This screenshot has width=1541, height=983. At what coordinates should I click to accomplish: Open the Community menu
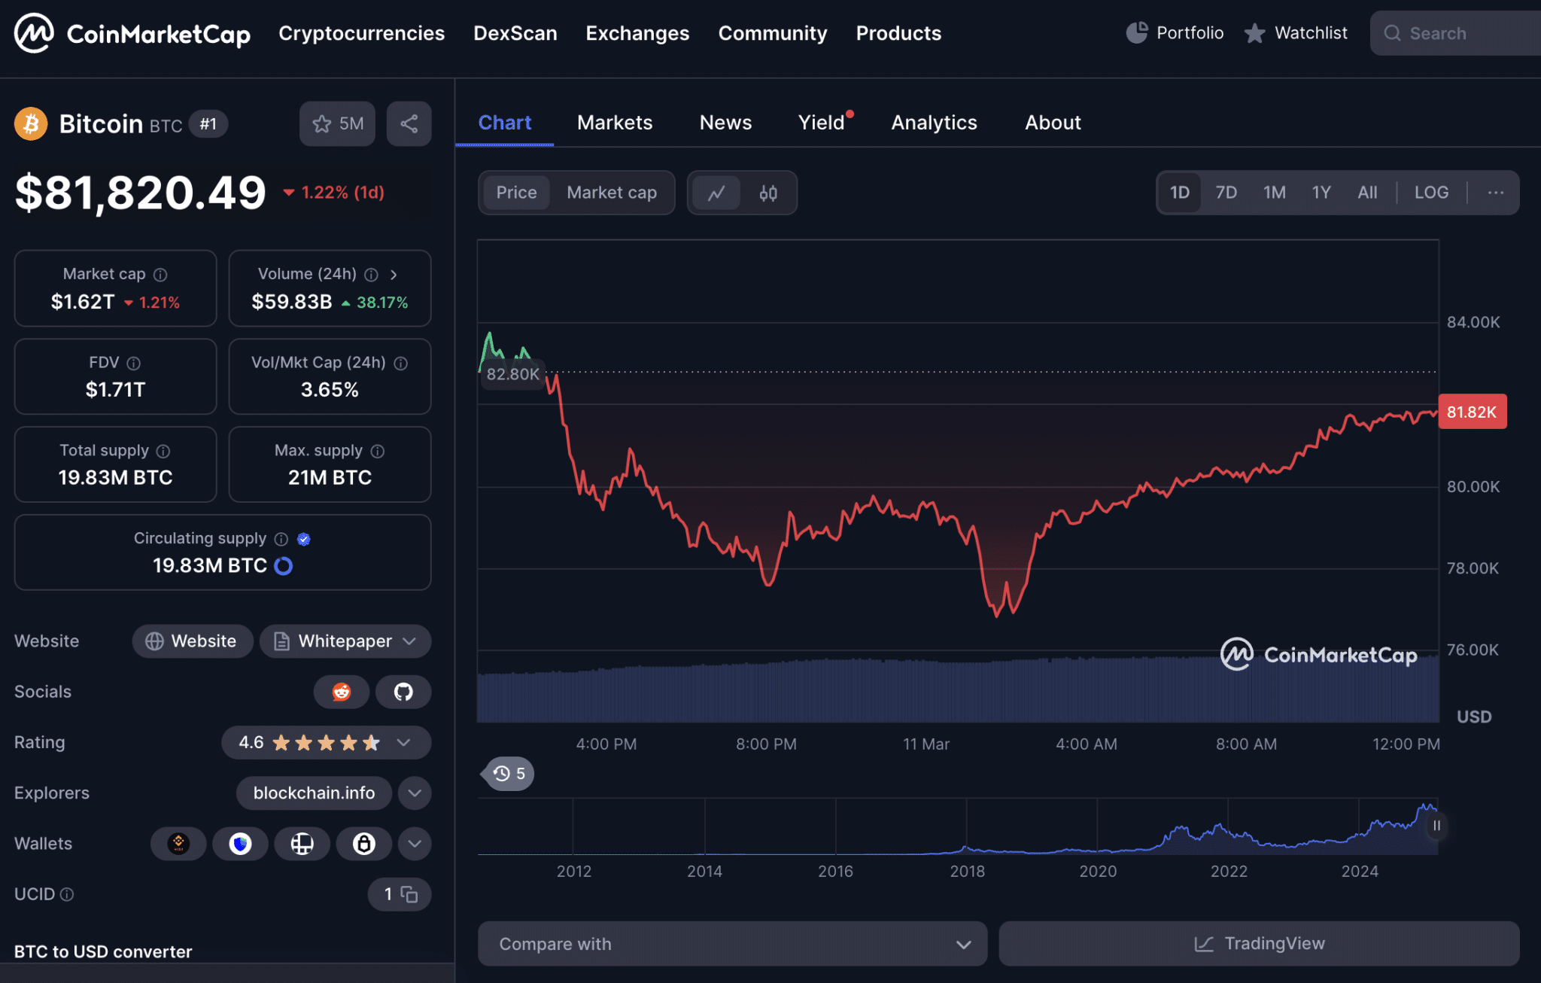click(x=773, y=33)
